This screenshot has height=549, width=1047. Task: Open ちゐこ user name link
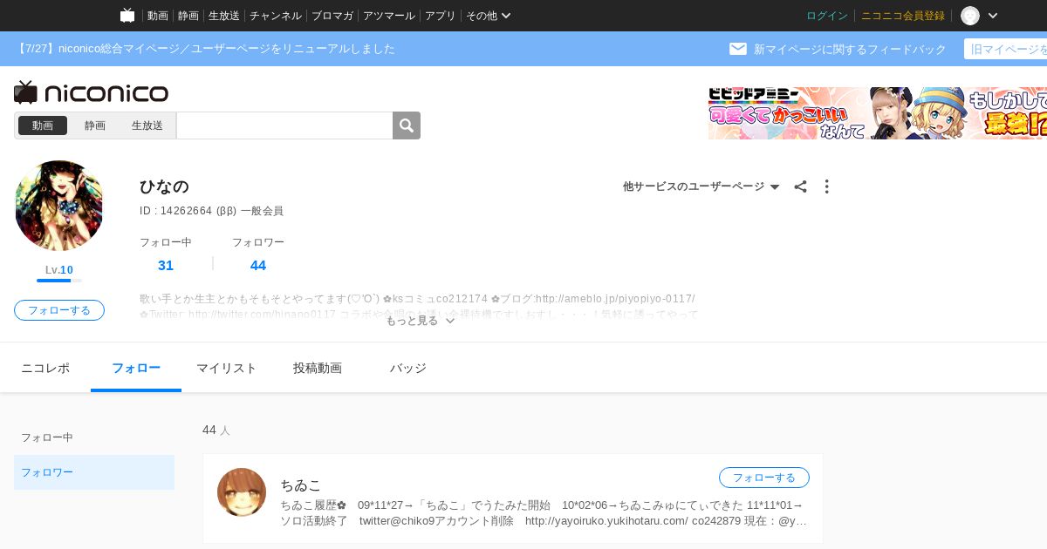coord(301,485)
